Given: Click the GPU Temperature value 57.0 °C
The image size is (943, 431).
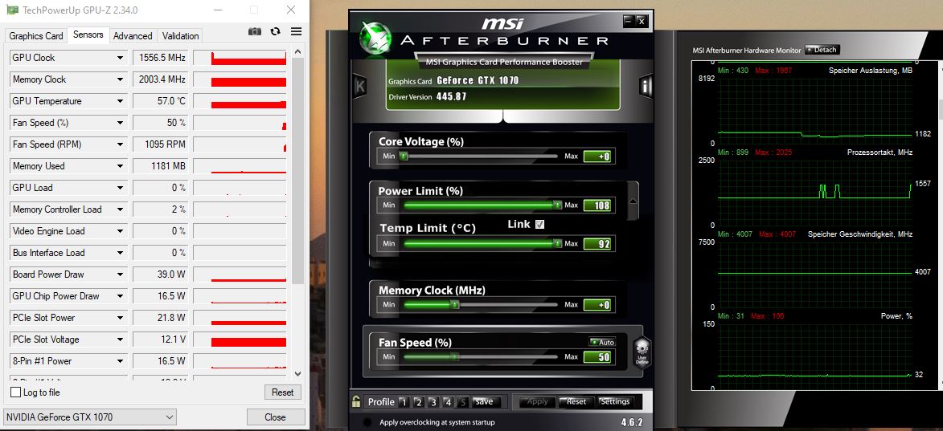Looking at the screenshot, I should pos(159,101).
